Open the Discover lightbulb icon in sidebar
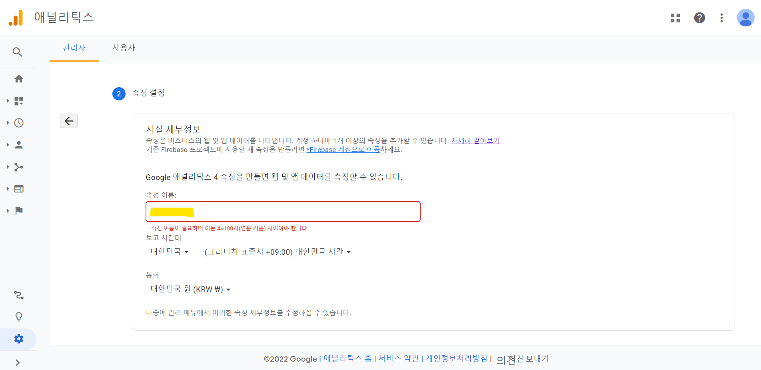The width and height of the screenshot is (761, 370). point(19,317)
